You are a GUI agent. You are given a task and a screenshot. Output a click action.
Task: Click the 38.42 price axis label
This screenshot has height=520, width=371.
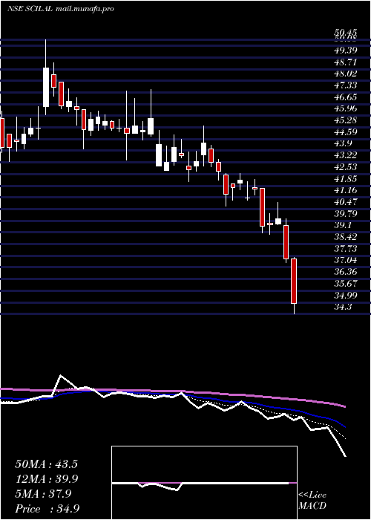(346, 237)
